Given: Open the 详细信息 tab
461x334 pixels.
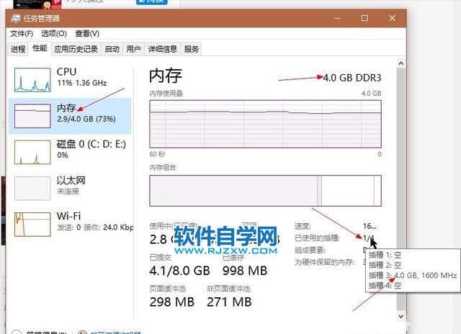Looking at the screenshot, I should tap(162, 49).
